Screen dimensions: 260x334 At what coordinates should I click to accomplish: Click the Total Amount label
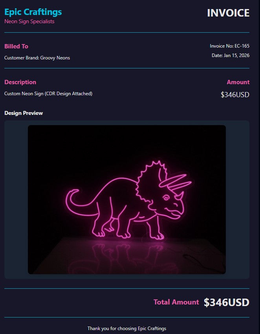pos(176,302)
